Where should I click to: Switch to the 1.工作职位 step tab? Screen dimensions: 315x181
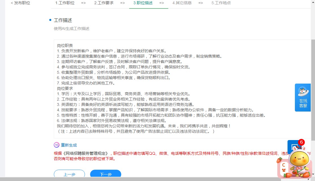65,3
